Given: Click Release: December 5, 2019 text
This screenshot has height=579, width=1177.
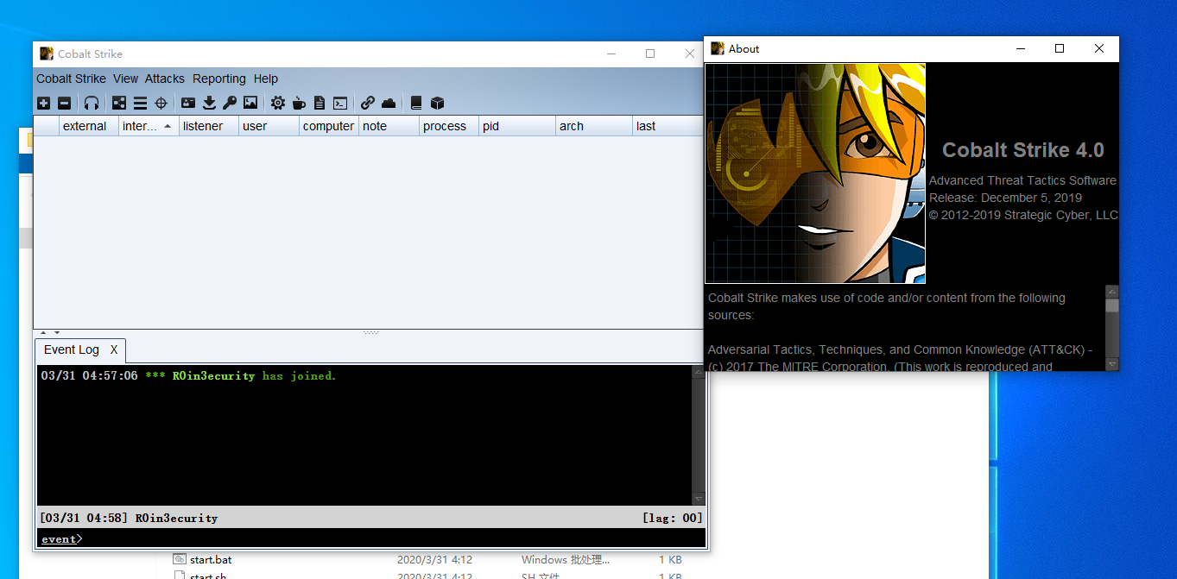Looking at the screenshot, I should 1005,198.
